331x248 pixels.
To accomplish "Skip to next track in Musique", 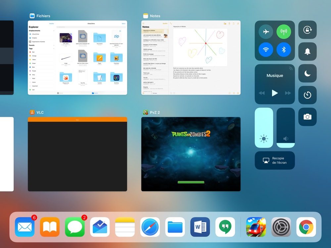I will coord(288,93).
